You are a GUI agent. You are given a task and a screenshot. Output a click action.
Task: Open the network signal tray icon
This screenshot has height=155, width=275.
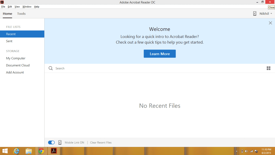coord(251,151)
